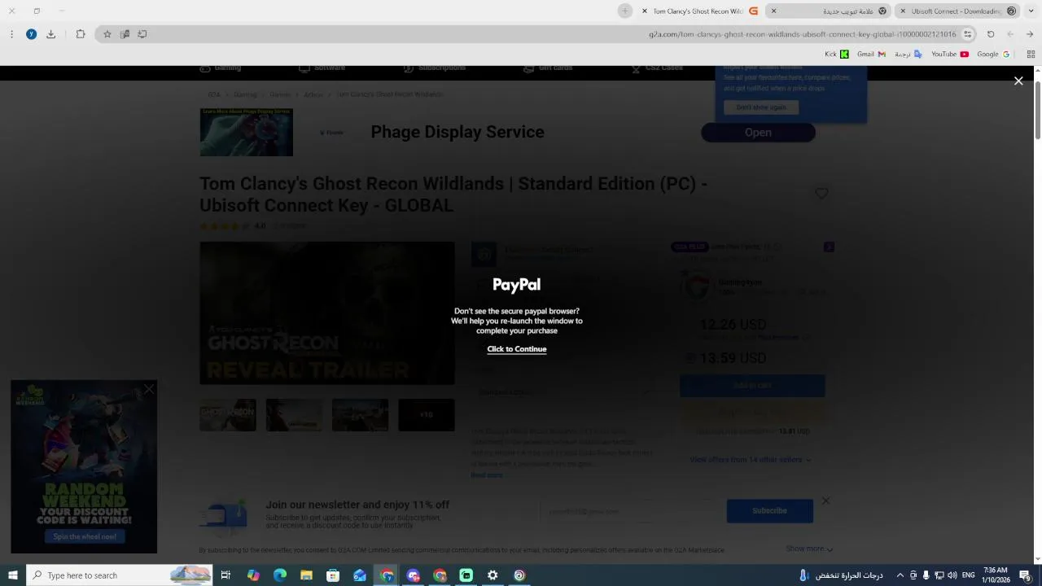Click the Open button on Phage Display ad
Image resolution: width=1042 pixels, height=586 pixels.
[x=758, y=133]
